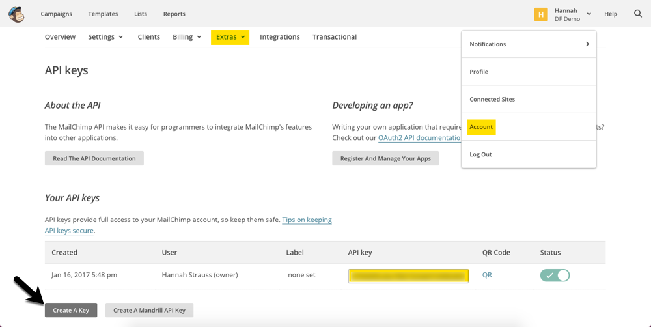Switch to the Integrations tab
The image size is (651, 327).
point(280,37)
